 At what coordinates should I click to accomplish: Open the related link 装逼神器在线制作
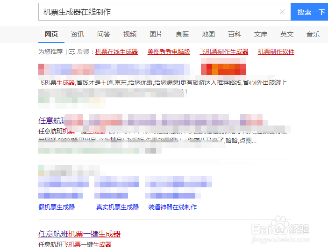coord(172,207)
